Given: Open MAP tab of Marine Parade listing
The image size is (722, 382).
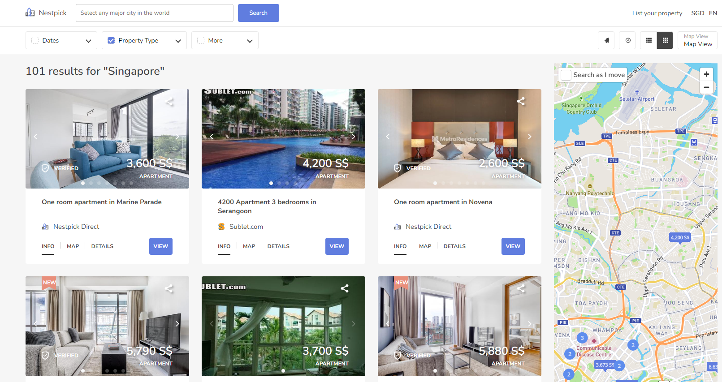Looking at the screenshot, I should click(73, 246).
